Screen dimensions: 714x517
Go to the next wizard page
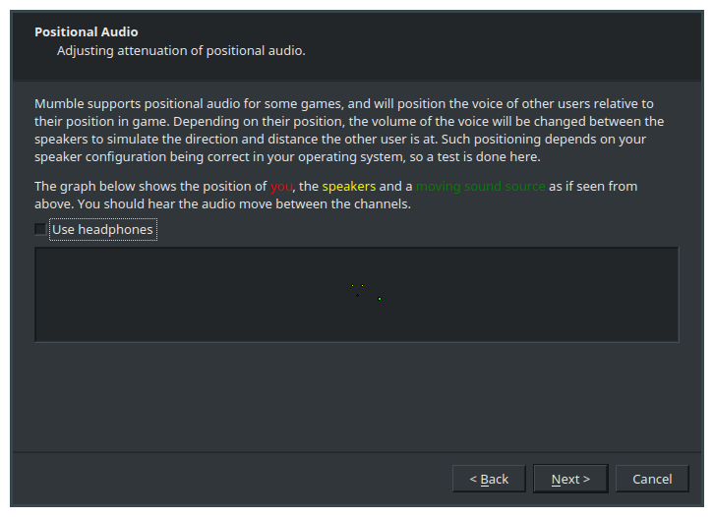pos(570,479)
